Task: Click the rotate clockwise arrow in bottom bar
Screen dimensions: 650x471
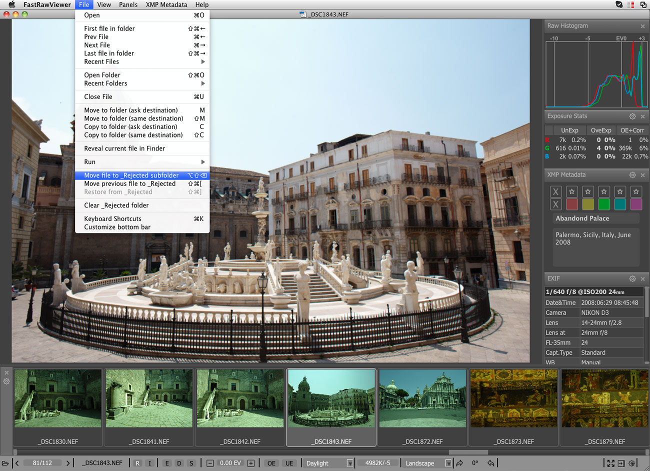Action: pos(459,463)
